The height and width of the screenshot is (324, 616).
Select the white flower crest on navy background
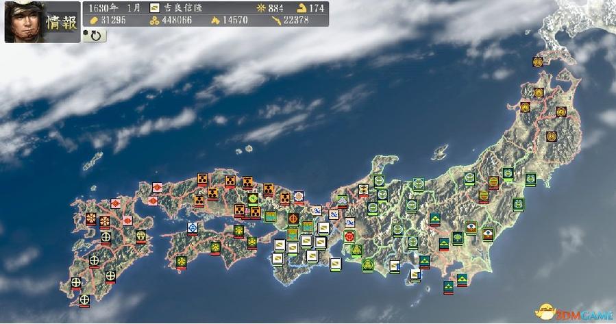[x=299, y=197]
